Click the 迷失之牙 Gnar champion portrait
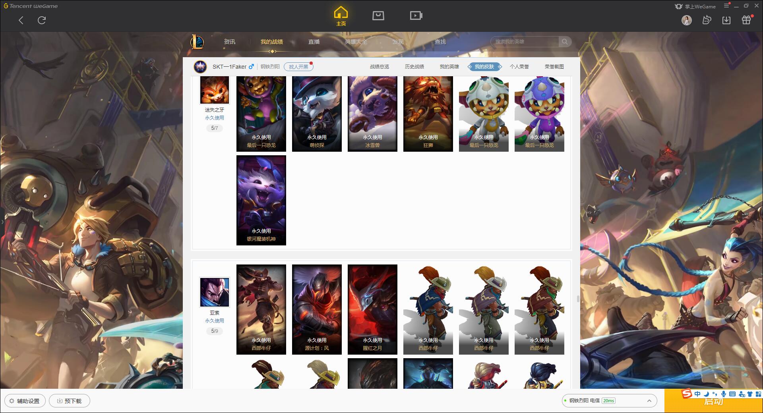The image size is (763, 413). pyautogui.click(x=215, y=90)
